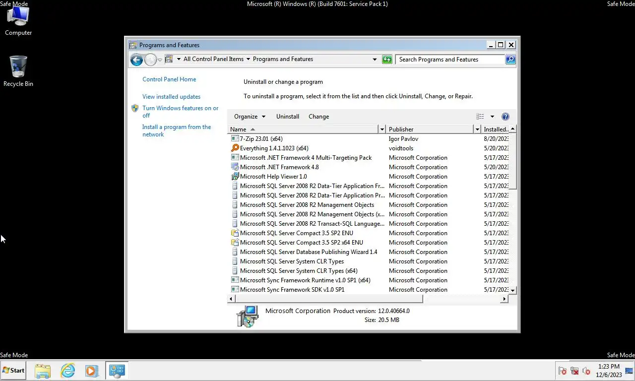The width and height of the screenshot is (635, 381).
Task: Click SQL Server Compact 3.5 SP2 ENU icon
Action: point(235,233)
